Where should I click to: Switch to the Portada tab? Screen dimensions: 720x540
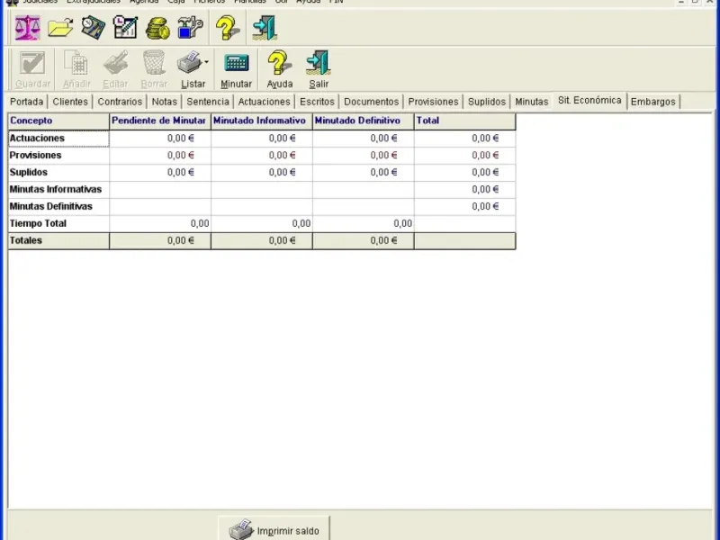pos(27,102)
